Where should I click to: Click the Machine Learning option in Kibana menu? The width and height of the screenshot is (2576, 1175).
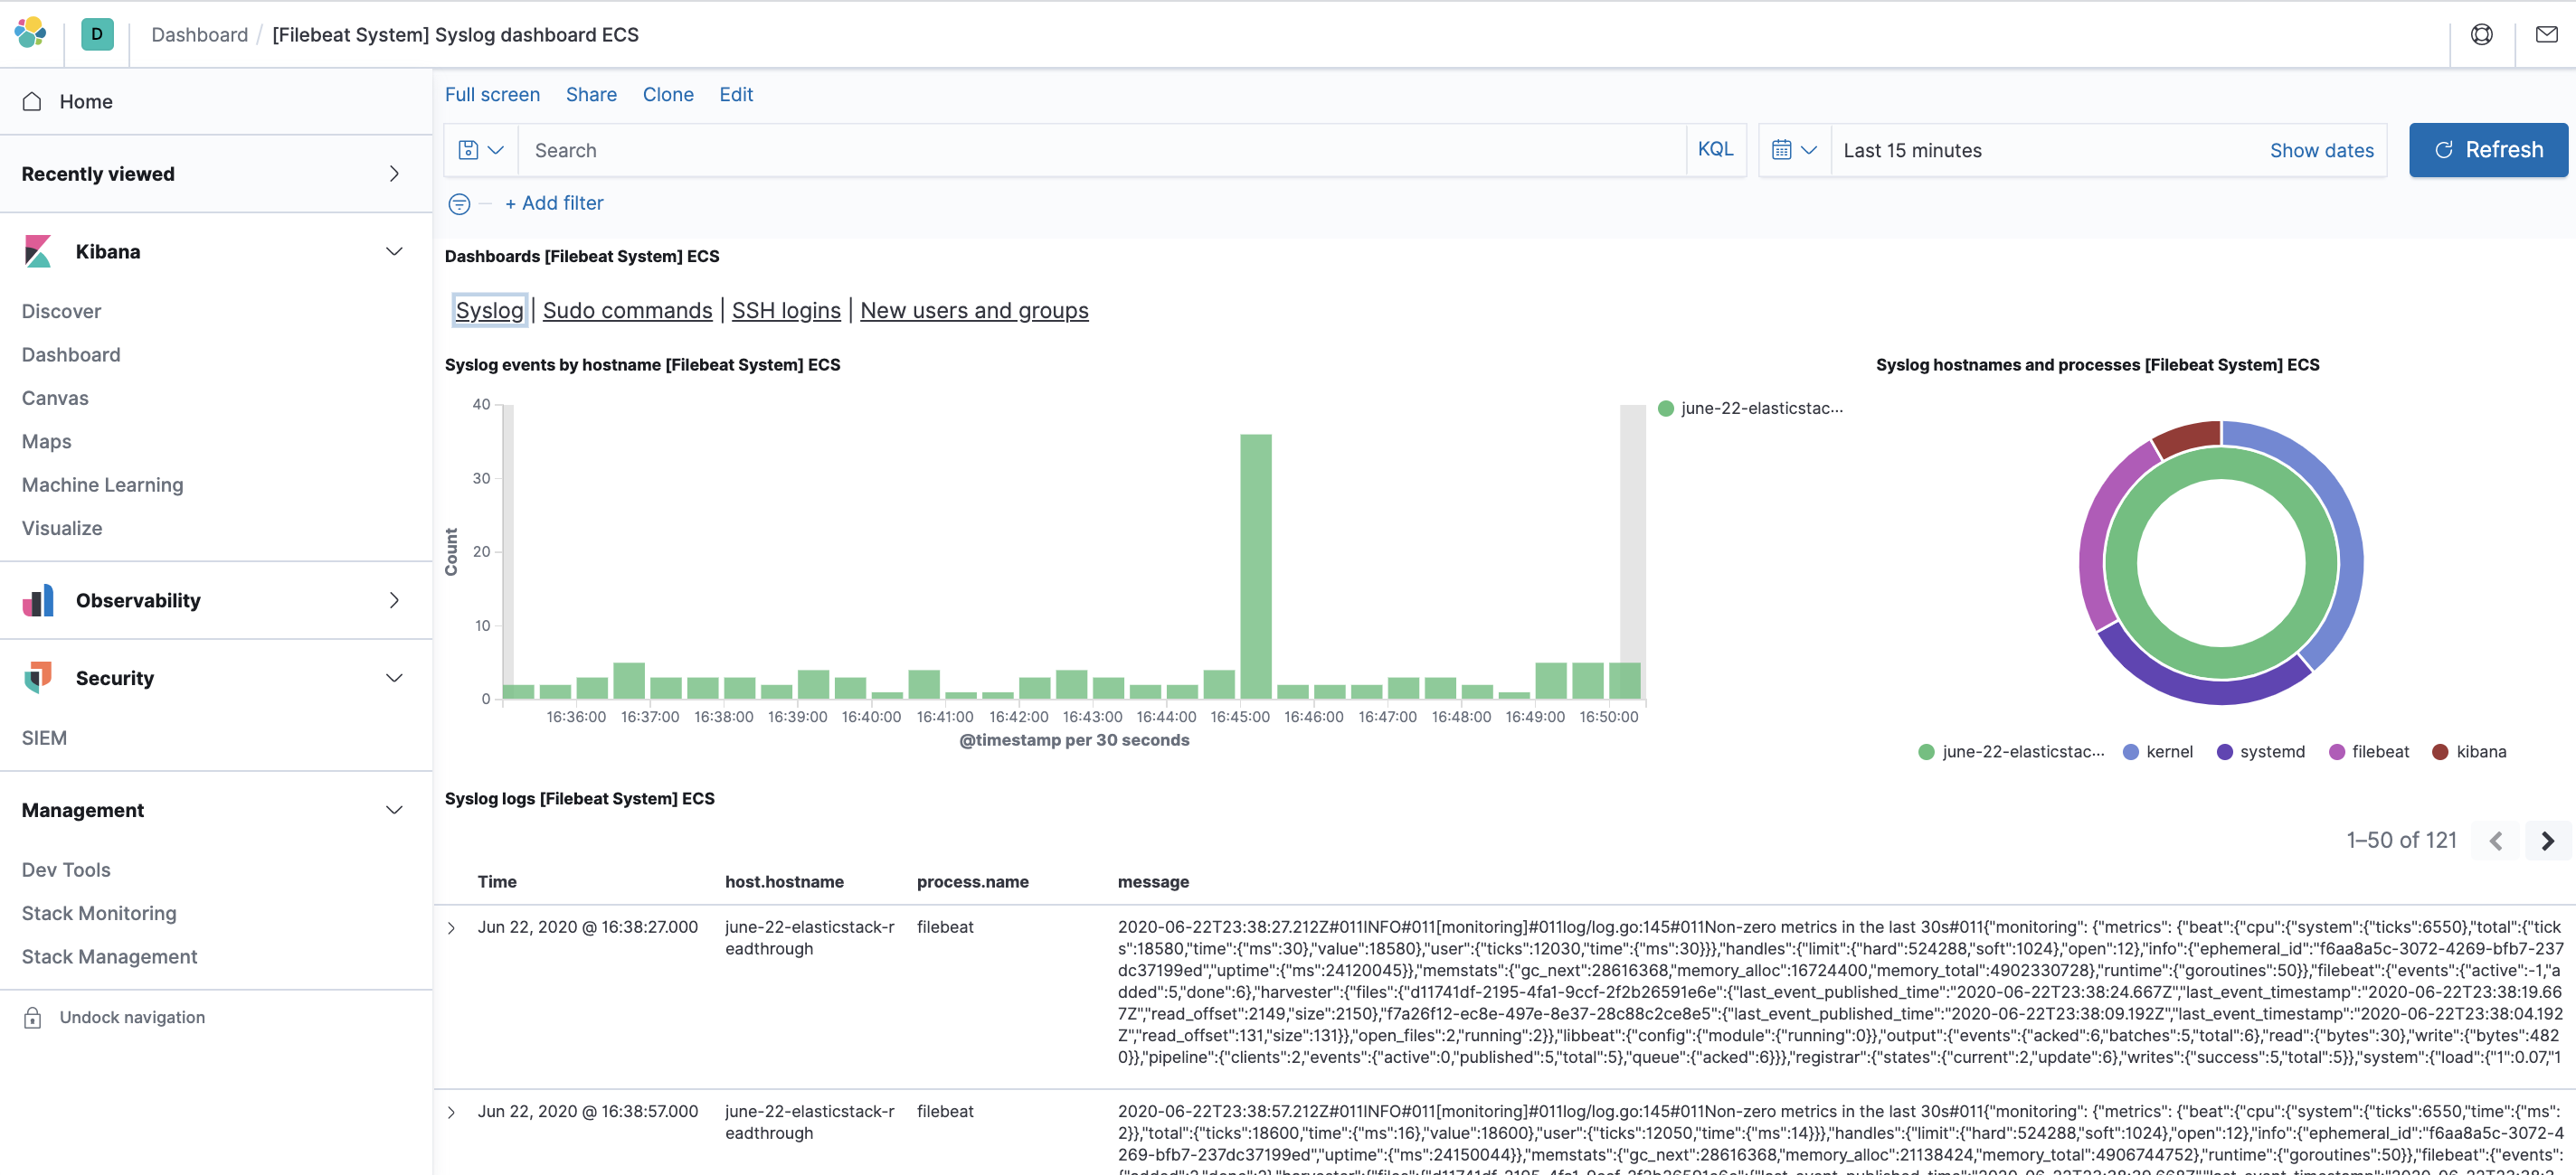[102, 484]
